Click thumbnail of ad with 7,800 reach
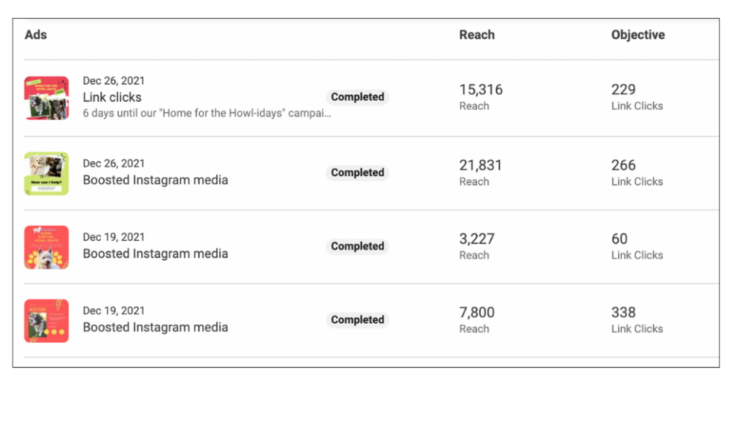 [x=46, y=321]
